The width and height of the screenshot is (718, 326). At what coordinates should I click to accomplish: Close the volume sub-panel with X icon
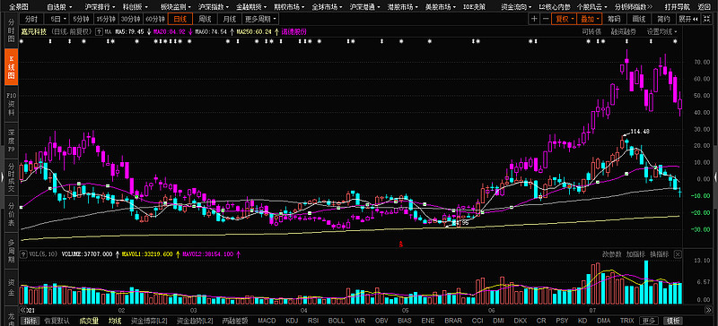pos(678,253)
